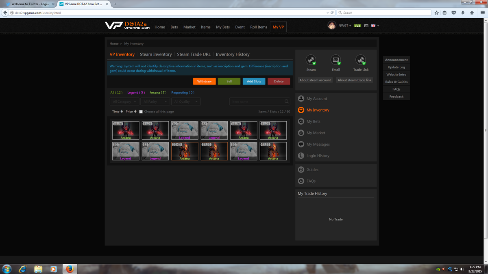This screenshot has height=274, width=488.
Task: Switch to Steam Inventory tab
Action: pos(156,54)
